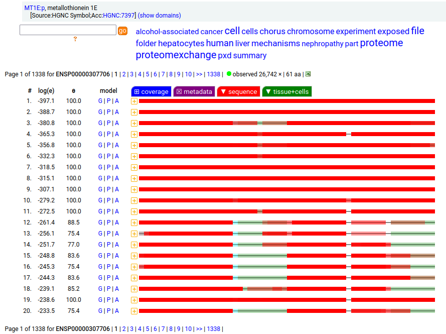Open the orange question mark help
The width and height of the screenshot is (446, 334).
75,39
